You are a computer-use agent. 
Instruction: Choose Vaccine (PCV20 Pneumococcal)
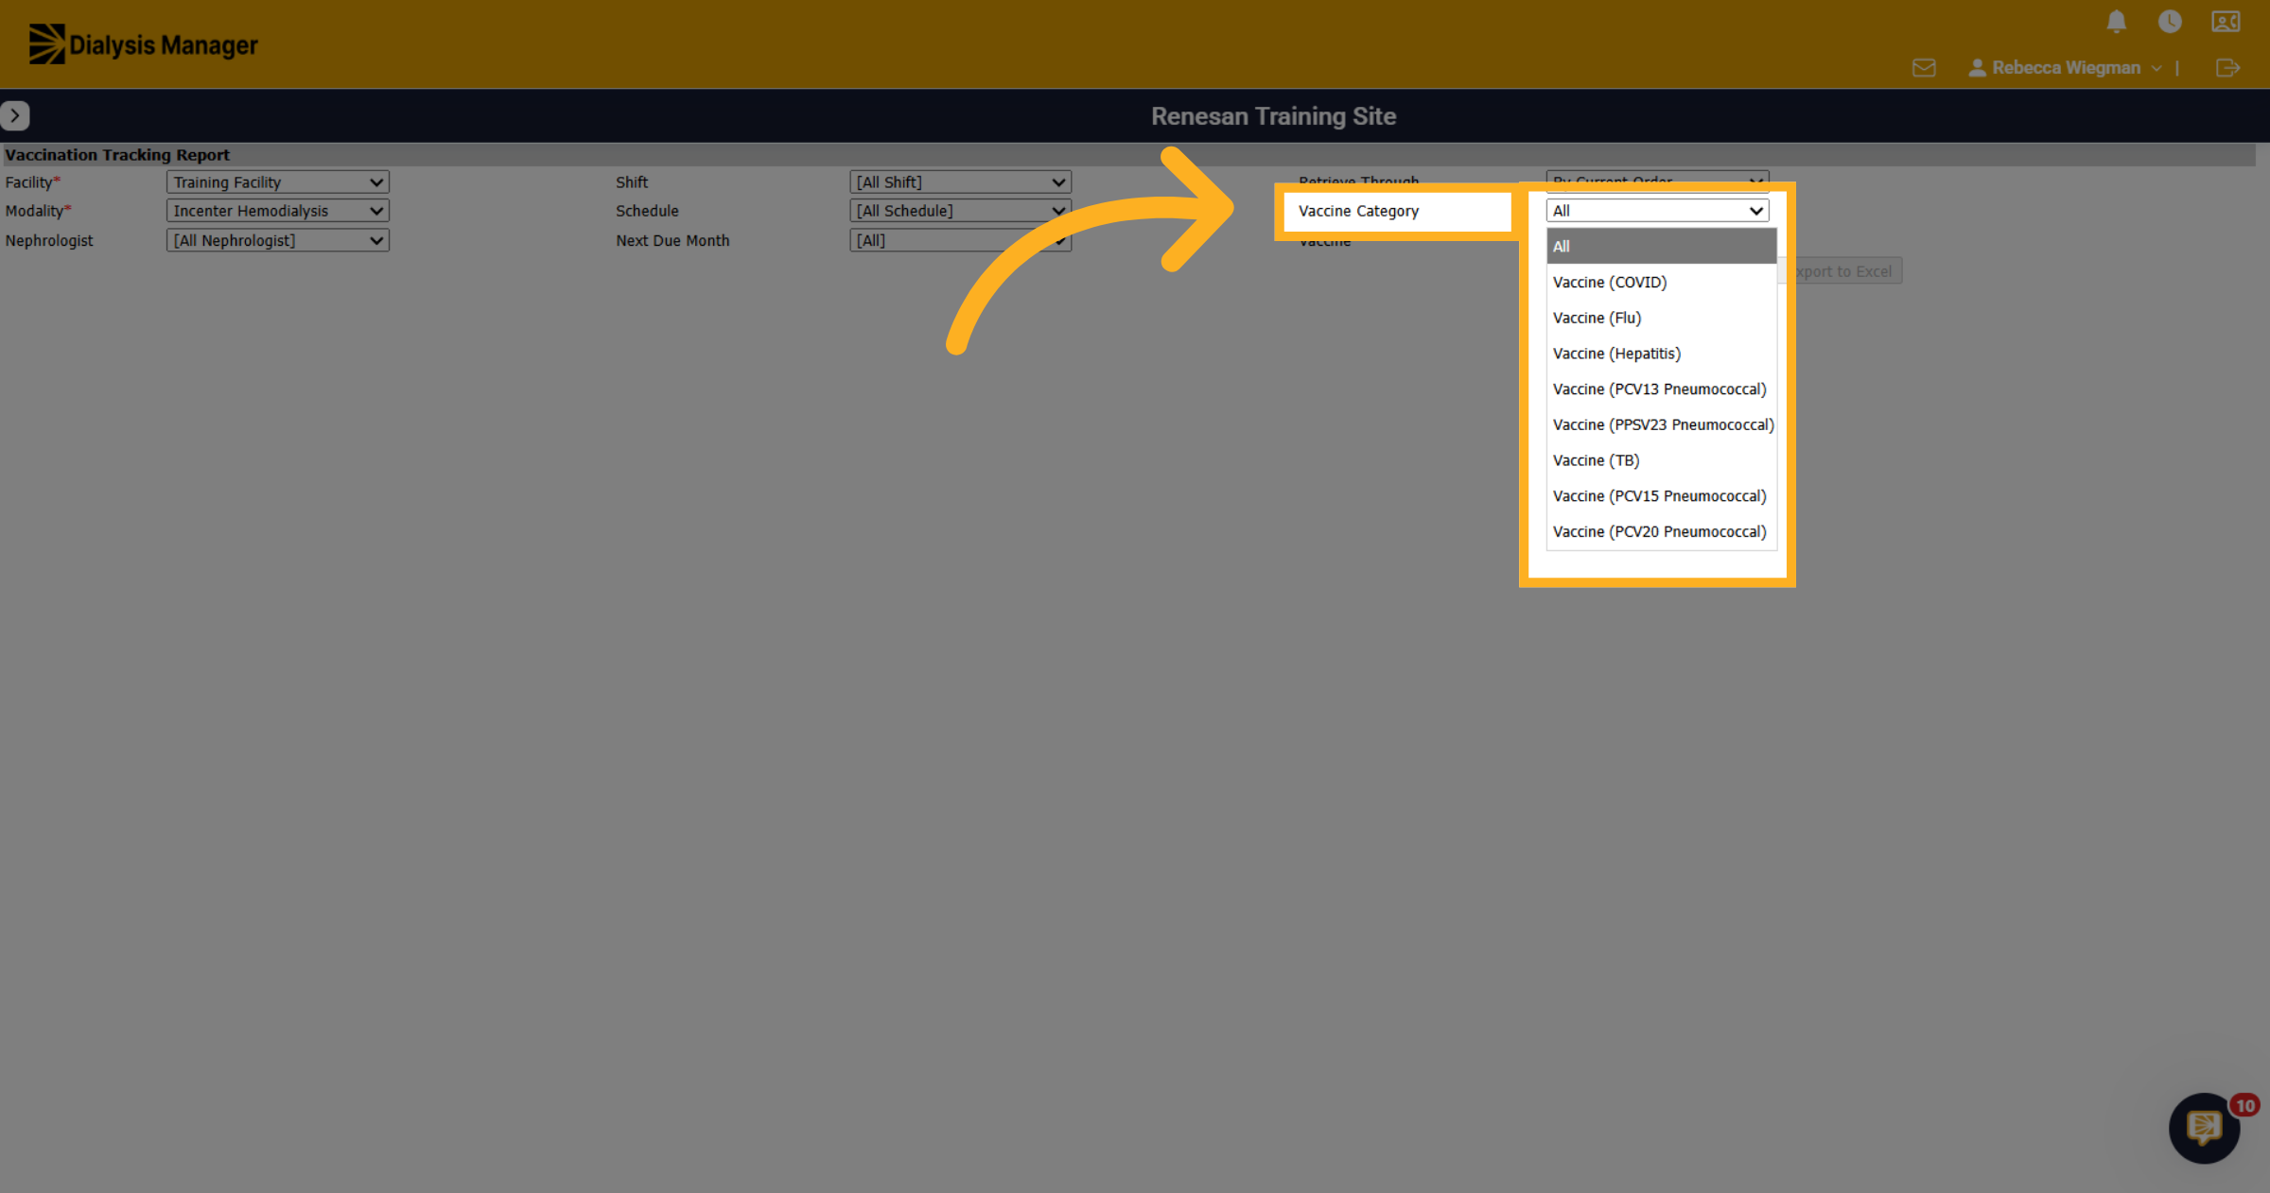coord(1661,532)
